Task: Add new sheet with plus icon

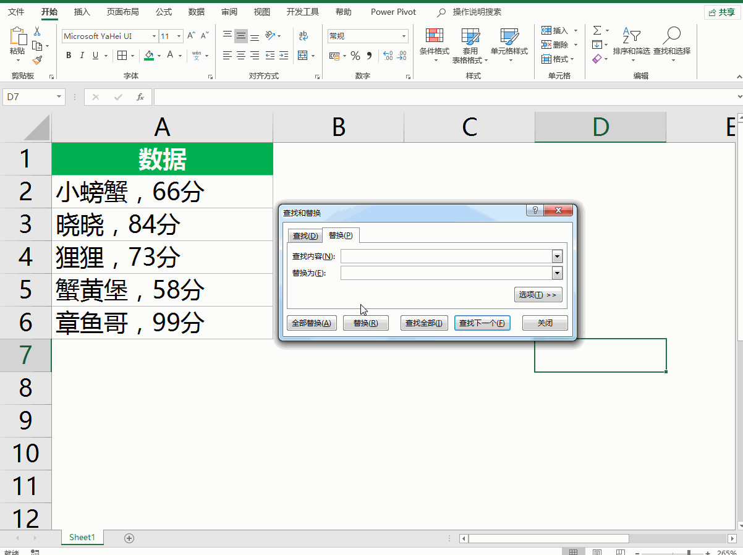Action: pos(129,538)
